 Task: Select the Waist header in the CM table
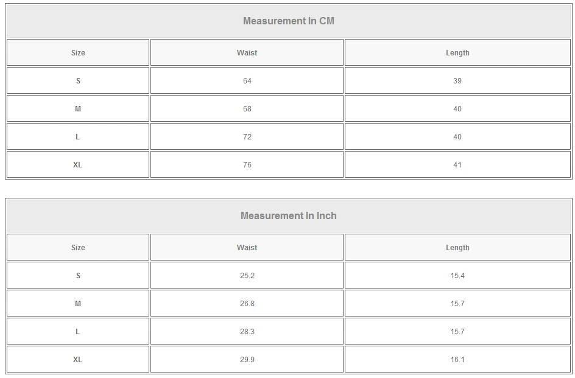click(247, 53)
